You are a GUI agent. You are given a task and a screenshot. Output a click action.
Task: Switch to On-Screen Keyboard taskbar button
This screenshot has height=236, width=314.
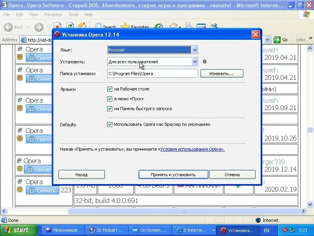point(150,230)
